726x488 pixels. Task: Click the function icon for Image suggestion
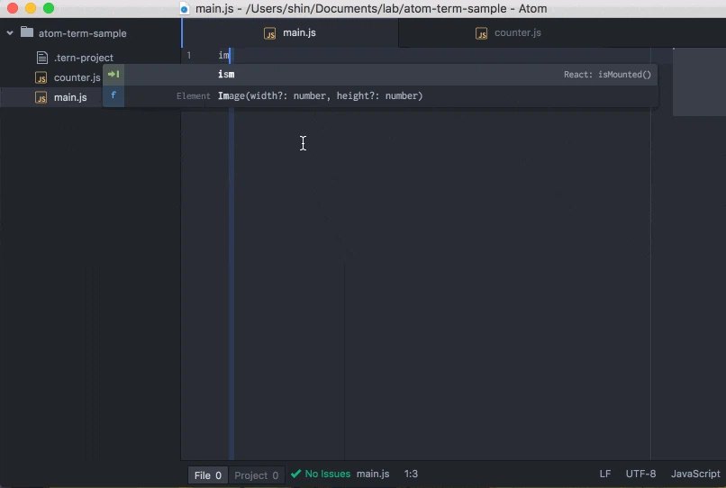click(x=113, y=95)
